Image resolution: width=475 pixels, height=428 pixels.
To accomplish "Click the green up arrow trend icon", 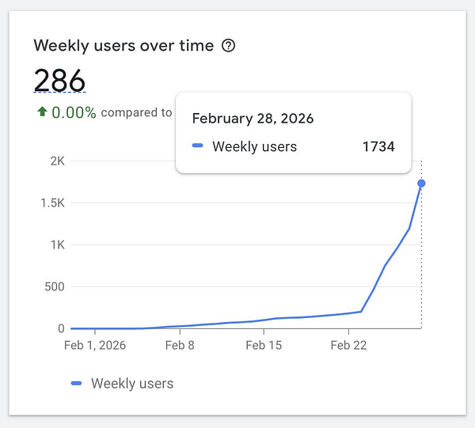I will (x=42, y=112).
